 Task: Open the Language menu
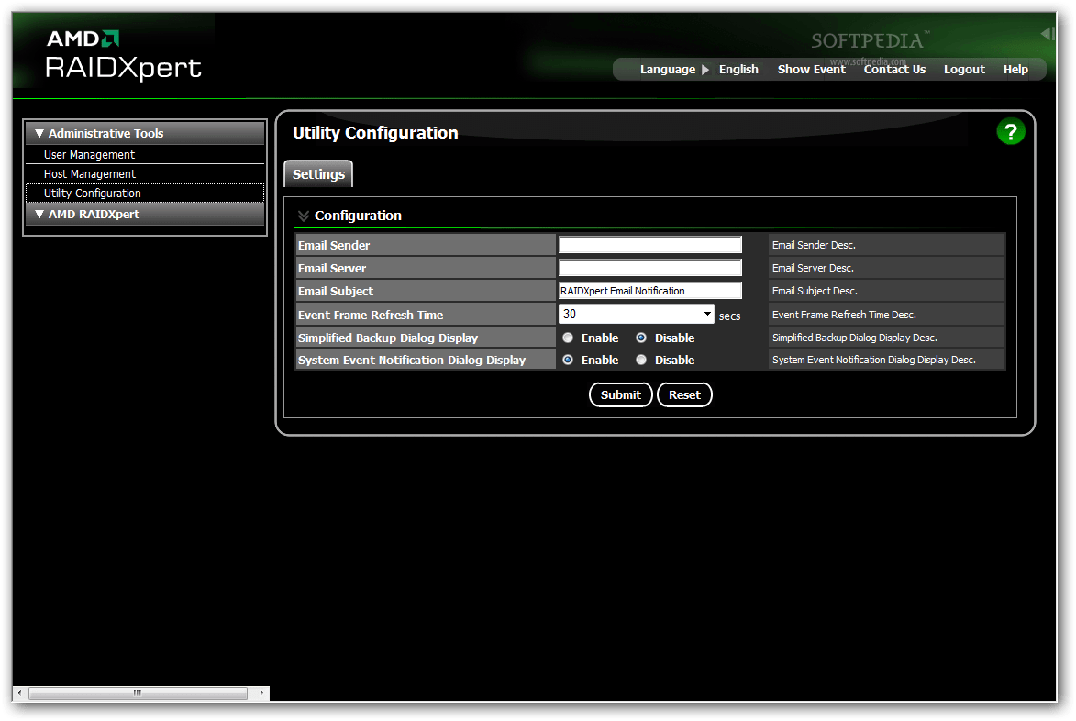tap(668, 70)
